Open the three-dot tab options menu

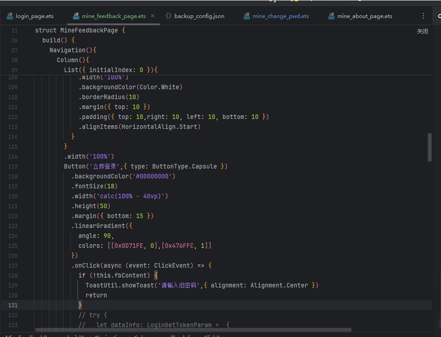click(423, 16)
